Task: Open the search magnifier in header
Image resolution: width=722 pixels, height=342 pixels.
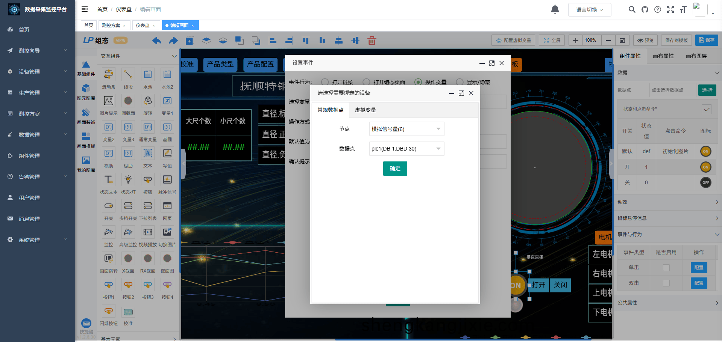Action: click(x=632, y=9)
